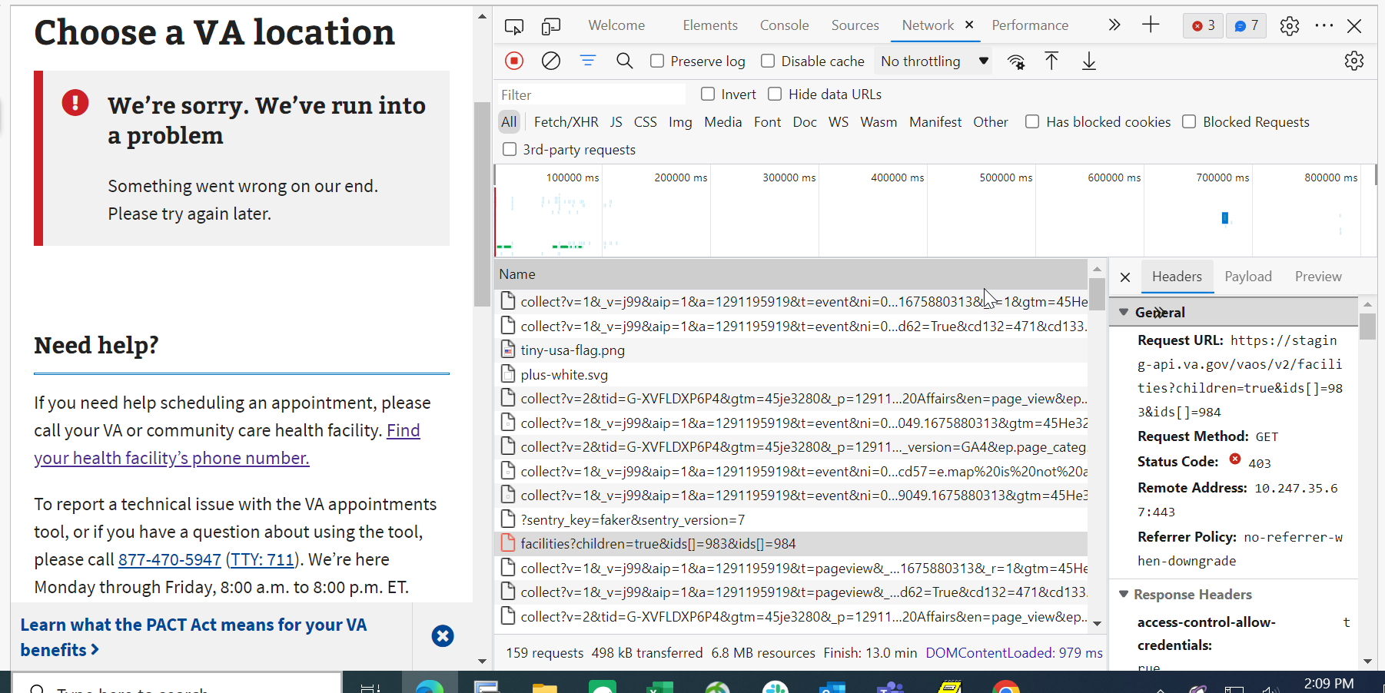This screenshot has width=1385, height=693.
Task: Stop recording the network log
Action: (x=513, y=61)
